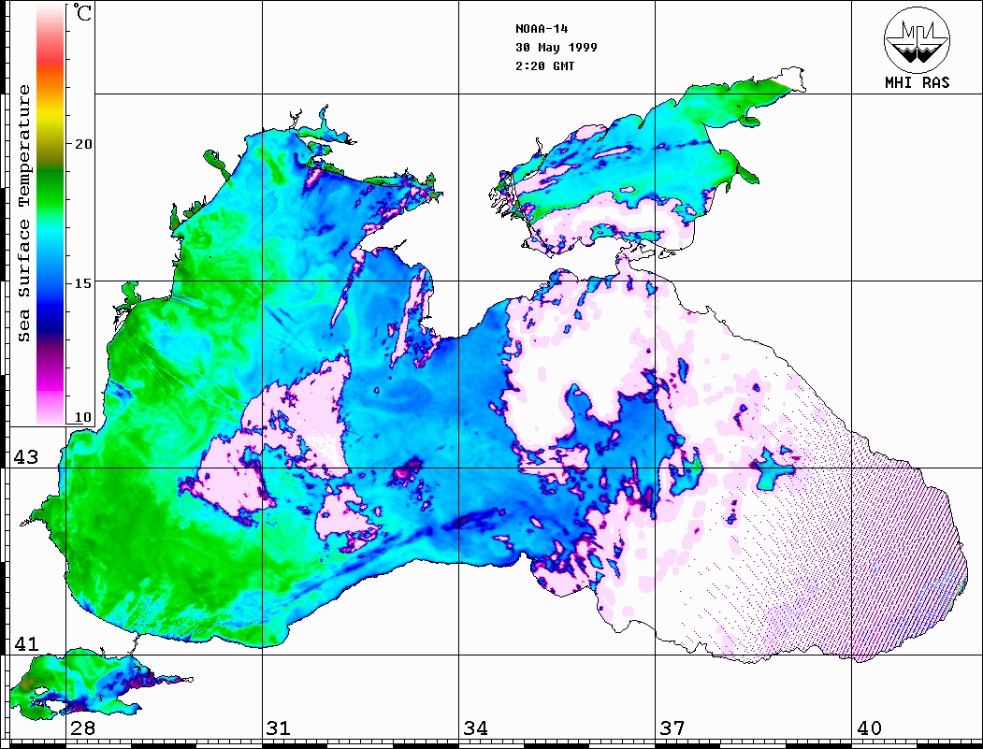Click the "MHI RAS" text under the logo
This screenshot has height=749, width=983.
917,82
